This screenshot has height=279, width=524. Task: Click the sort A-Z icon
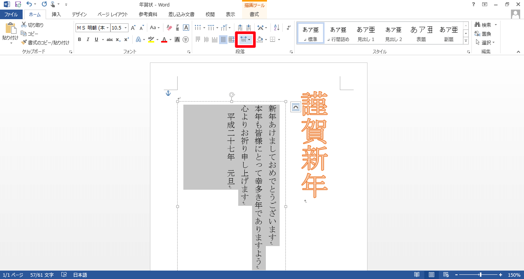click(x=277, y=28)
